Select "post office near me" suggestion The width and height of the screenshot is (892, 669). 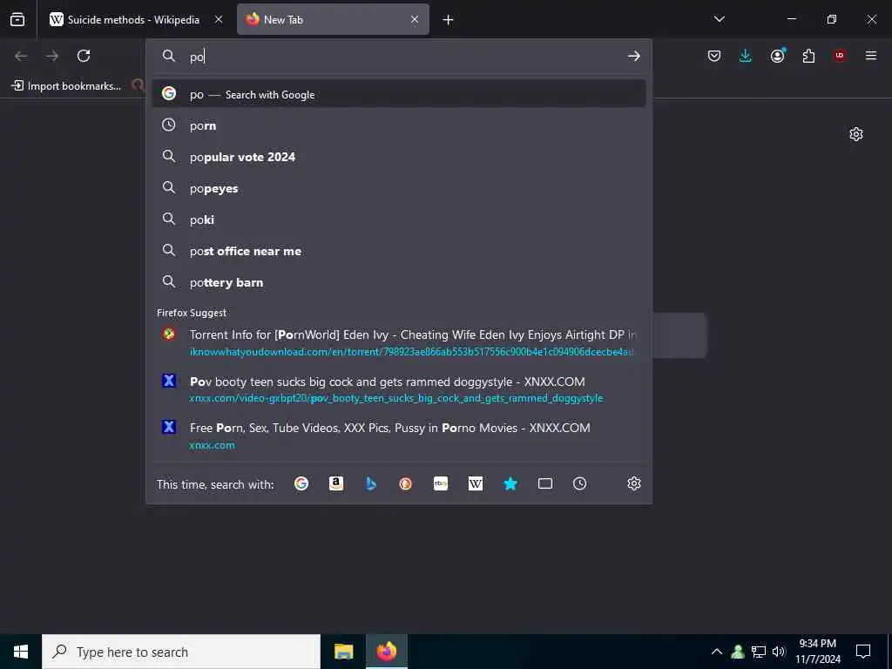[399, 251]
